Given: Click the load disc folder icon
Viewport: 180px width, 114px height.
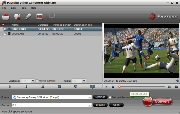Looking at the screenshot, I should pyautogui.click(x=6, y=17).
